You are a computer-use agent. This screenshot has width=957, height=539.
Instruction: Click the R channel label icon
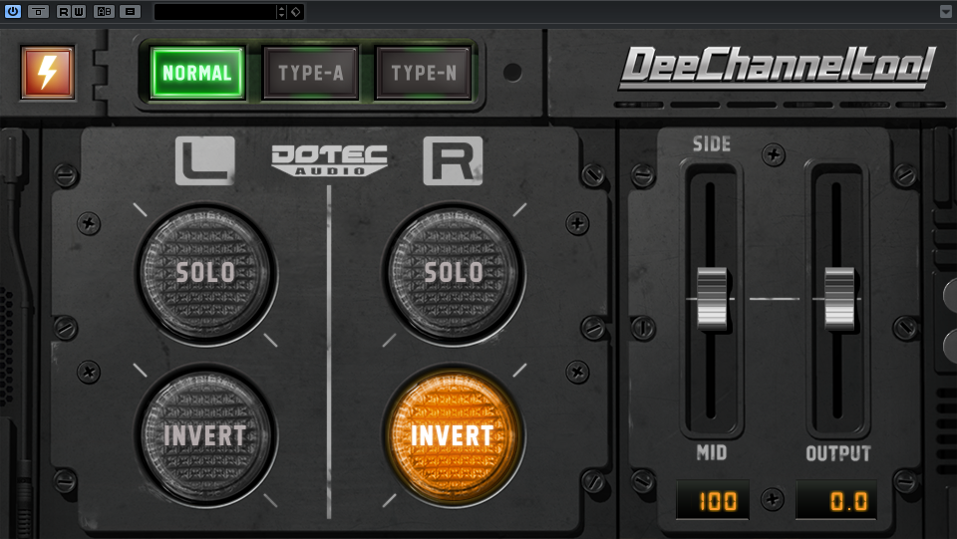pyautogui.click(x=453, y=160)
